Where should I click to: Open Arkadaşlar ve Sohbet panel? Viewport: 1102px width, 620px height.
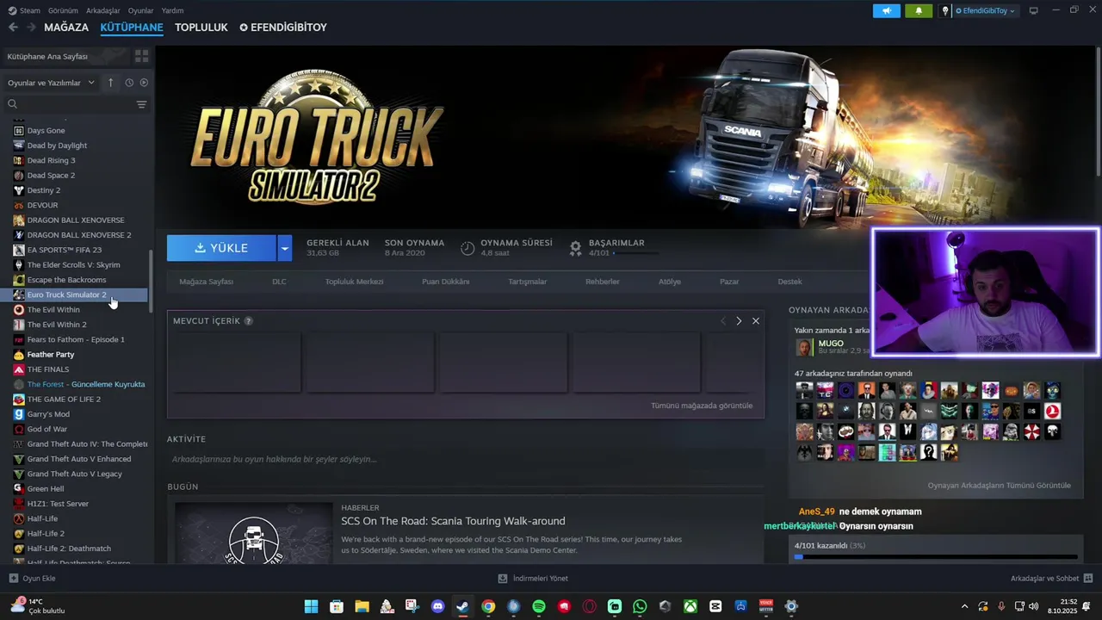[x=1052, y=579]
